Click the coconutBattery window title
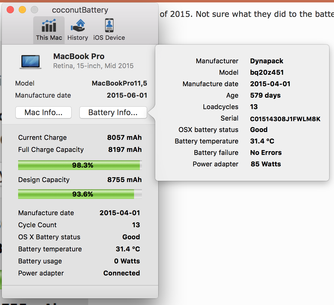334x305 pixels. 80,10
